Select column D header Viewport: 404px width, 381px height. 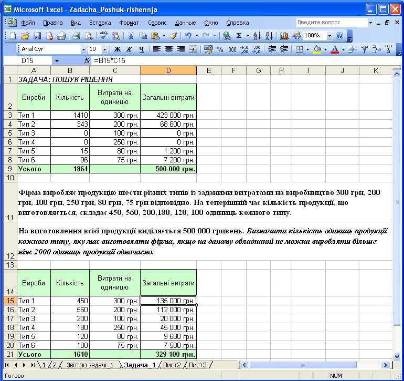(168, 70)
